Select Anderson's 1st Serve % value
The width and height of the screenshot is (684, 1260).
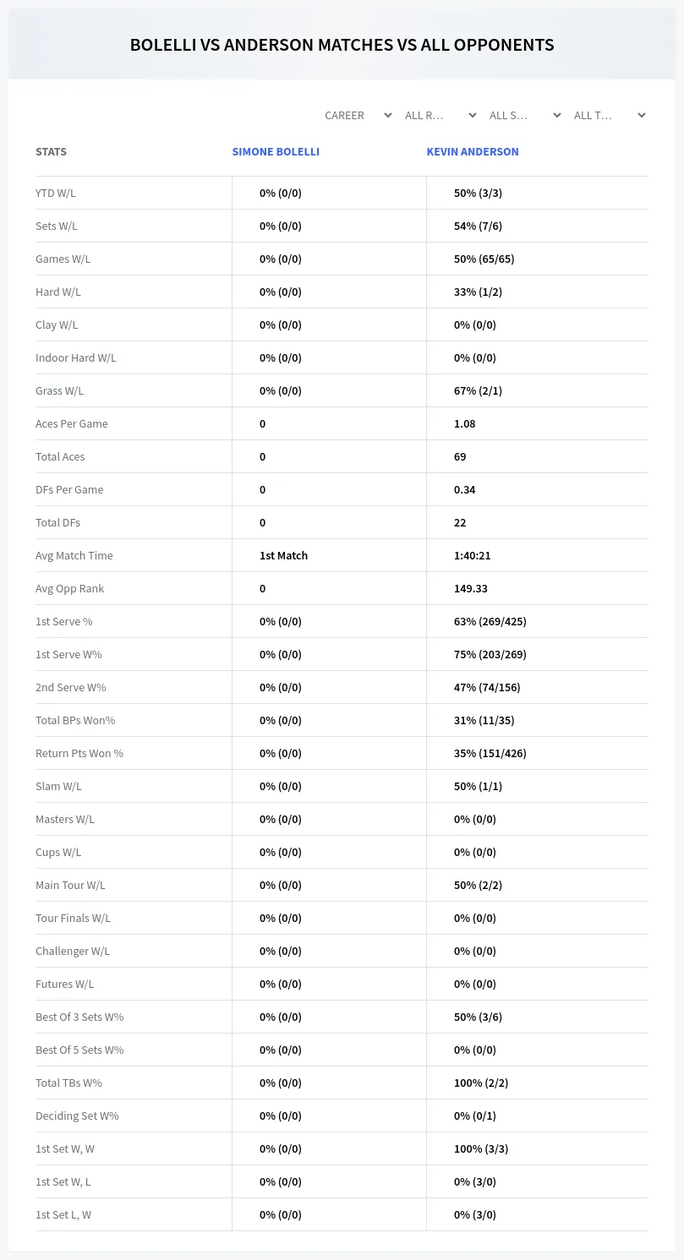tap(490, 621)
